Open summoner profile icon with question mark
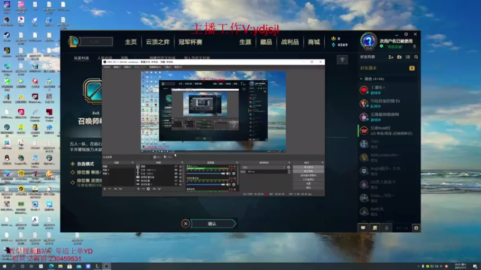The height and width of the screenshot is (270, 481). click(369, 41)
